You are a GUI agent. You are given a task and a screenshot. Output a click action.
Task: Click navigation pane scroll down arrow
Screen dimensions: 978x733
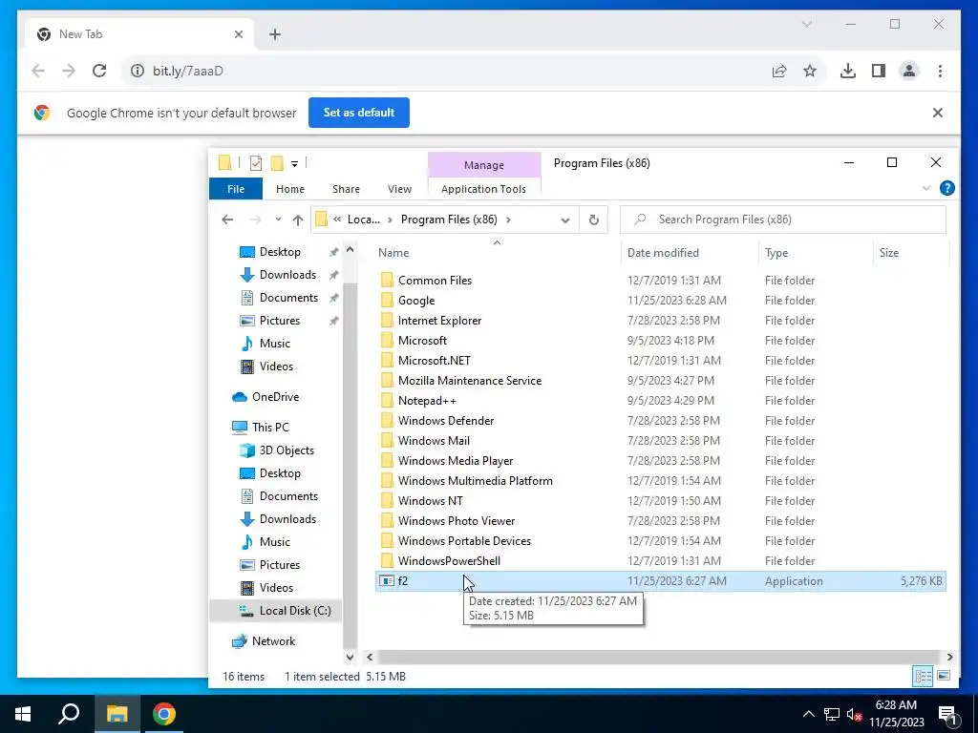click(x=350, y=657)
